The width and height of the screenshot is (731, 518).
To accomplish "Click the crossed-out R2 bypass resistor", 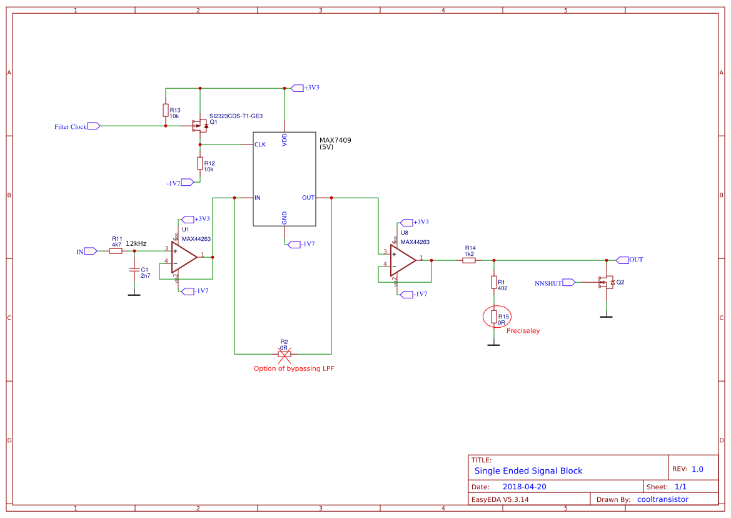I will click(284, 353).
